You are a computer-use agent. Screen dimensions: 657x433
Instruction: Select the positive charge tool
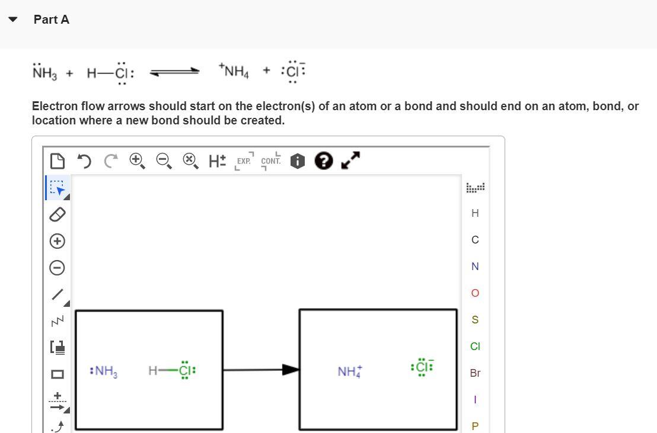(58, 241)
